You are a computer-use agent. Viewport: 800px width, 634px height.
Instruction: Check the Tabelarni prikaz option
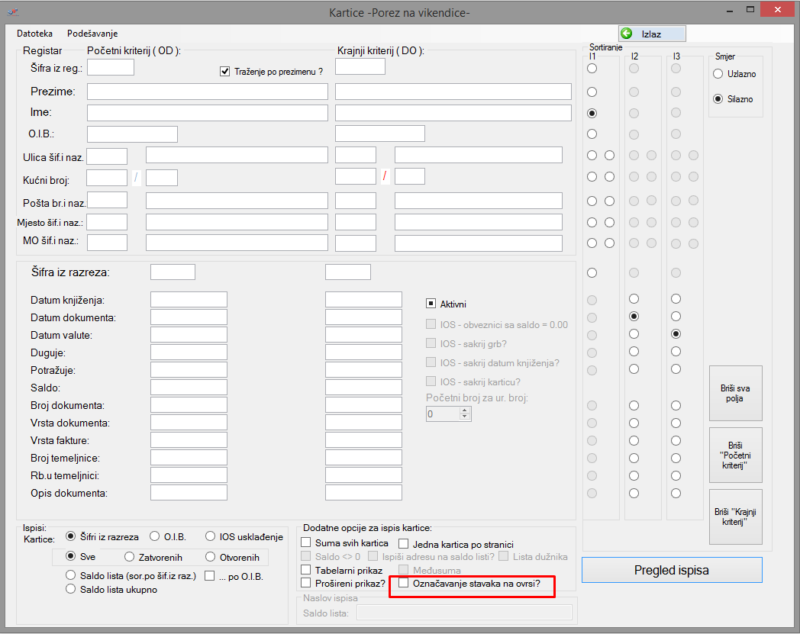pos(306,570)
